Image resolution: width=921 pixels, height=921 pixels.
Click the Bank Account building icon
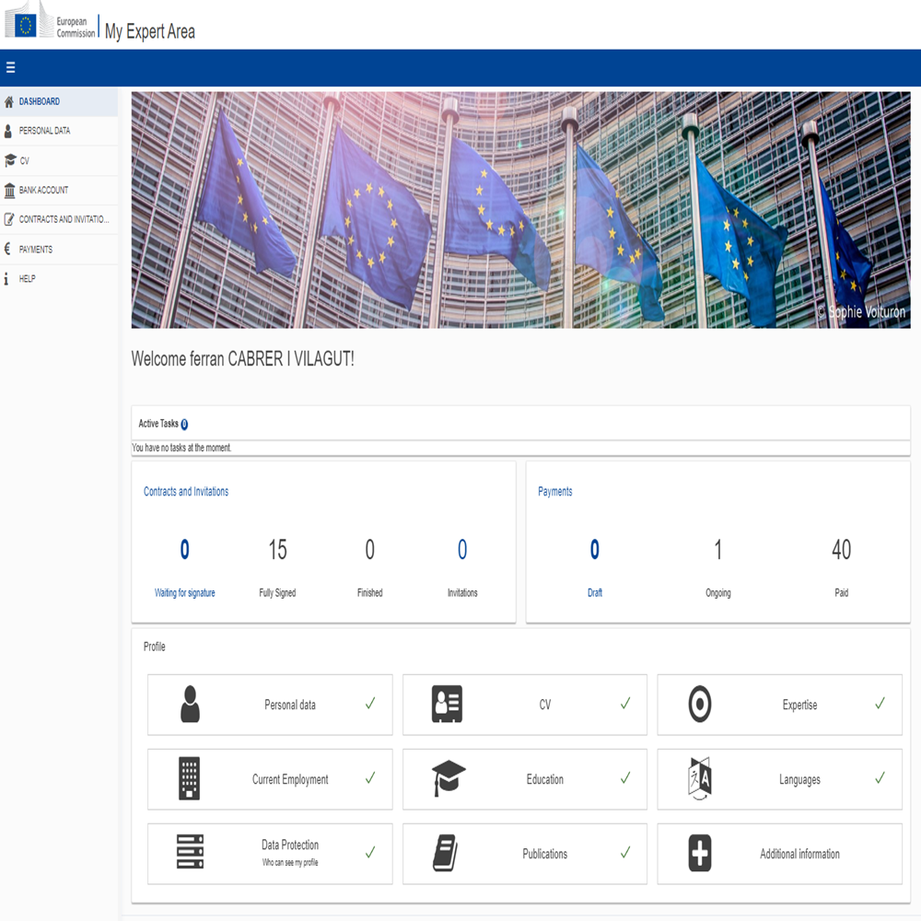click(x=9, y=191)
